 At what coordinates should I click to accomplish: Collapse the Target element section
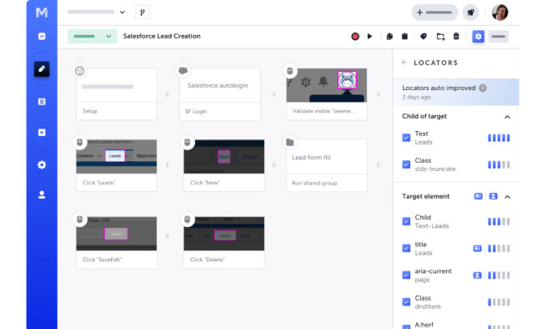click(x=507, y=197)
